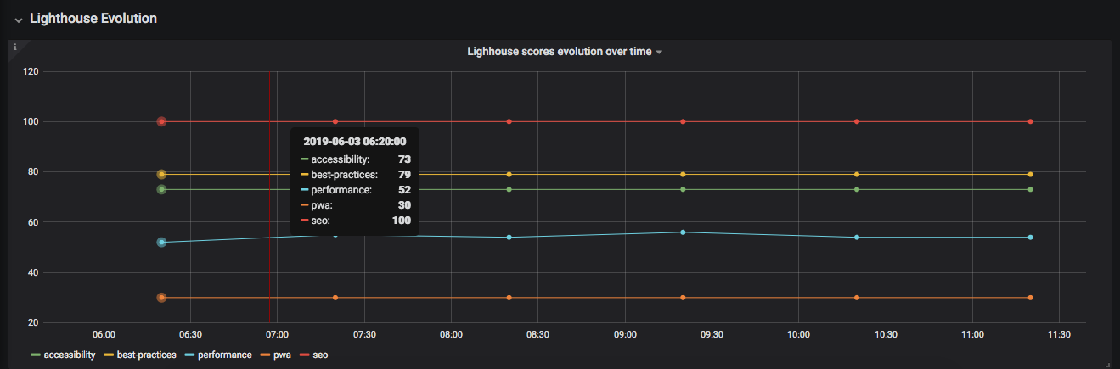The height and width of the screenshot is (369, 1120).
Task: Open the orange pwa legend color swatch
Action: (x=264, y=355)
